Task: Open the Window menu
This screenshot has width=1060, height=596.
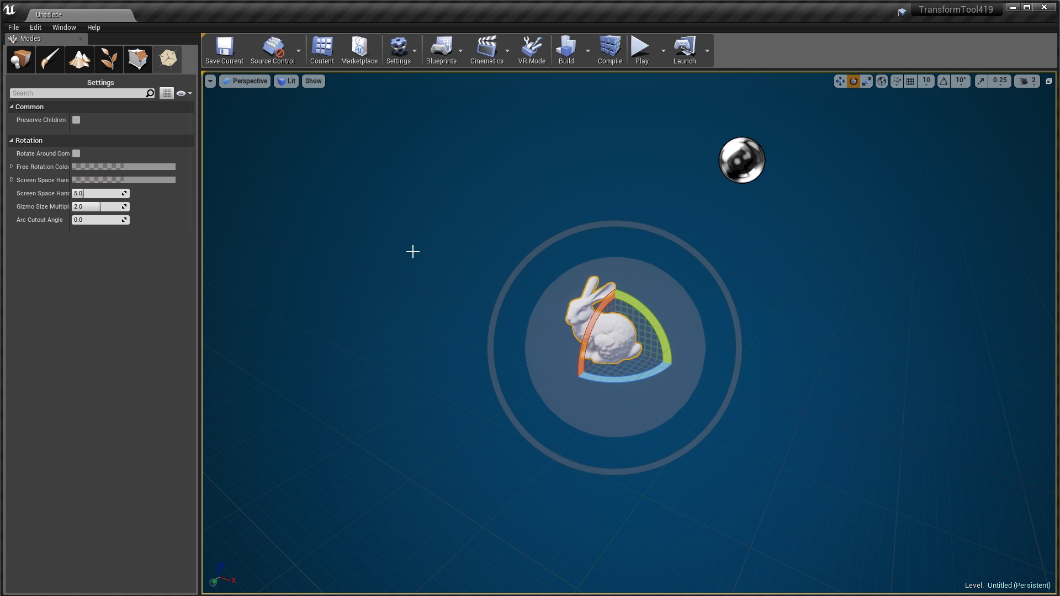Action: pos(64,27)
